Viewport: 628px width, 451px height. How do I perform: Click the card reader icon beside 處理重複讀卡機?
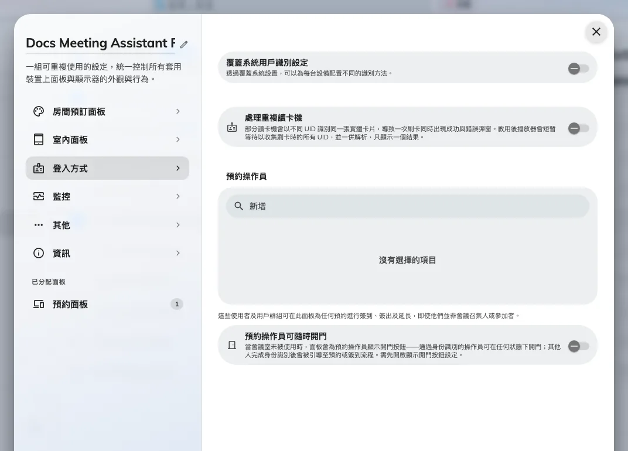[232, 128]
